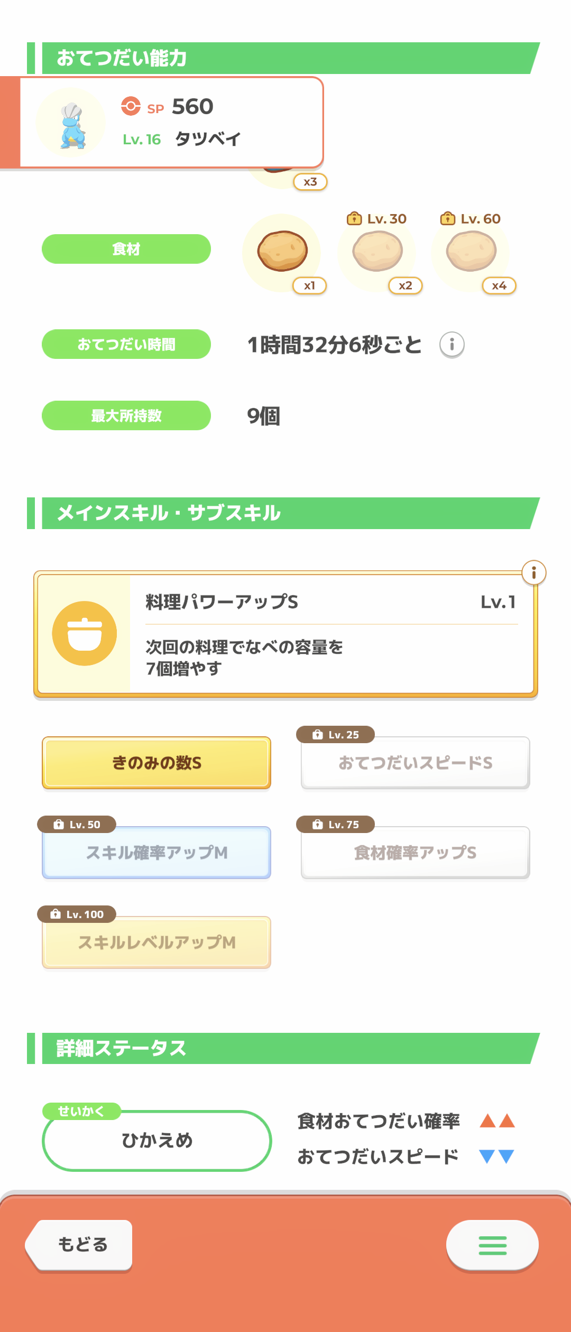This screenshot has height=1332, width=571.
Task: Tap locked スキル確率アップM sub skill
Action: pyautogui.click(x=156, y=853)
